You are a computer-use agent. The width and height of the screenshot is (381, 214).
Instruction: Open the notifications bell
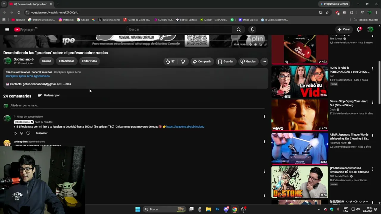pos(359,29)
